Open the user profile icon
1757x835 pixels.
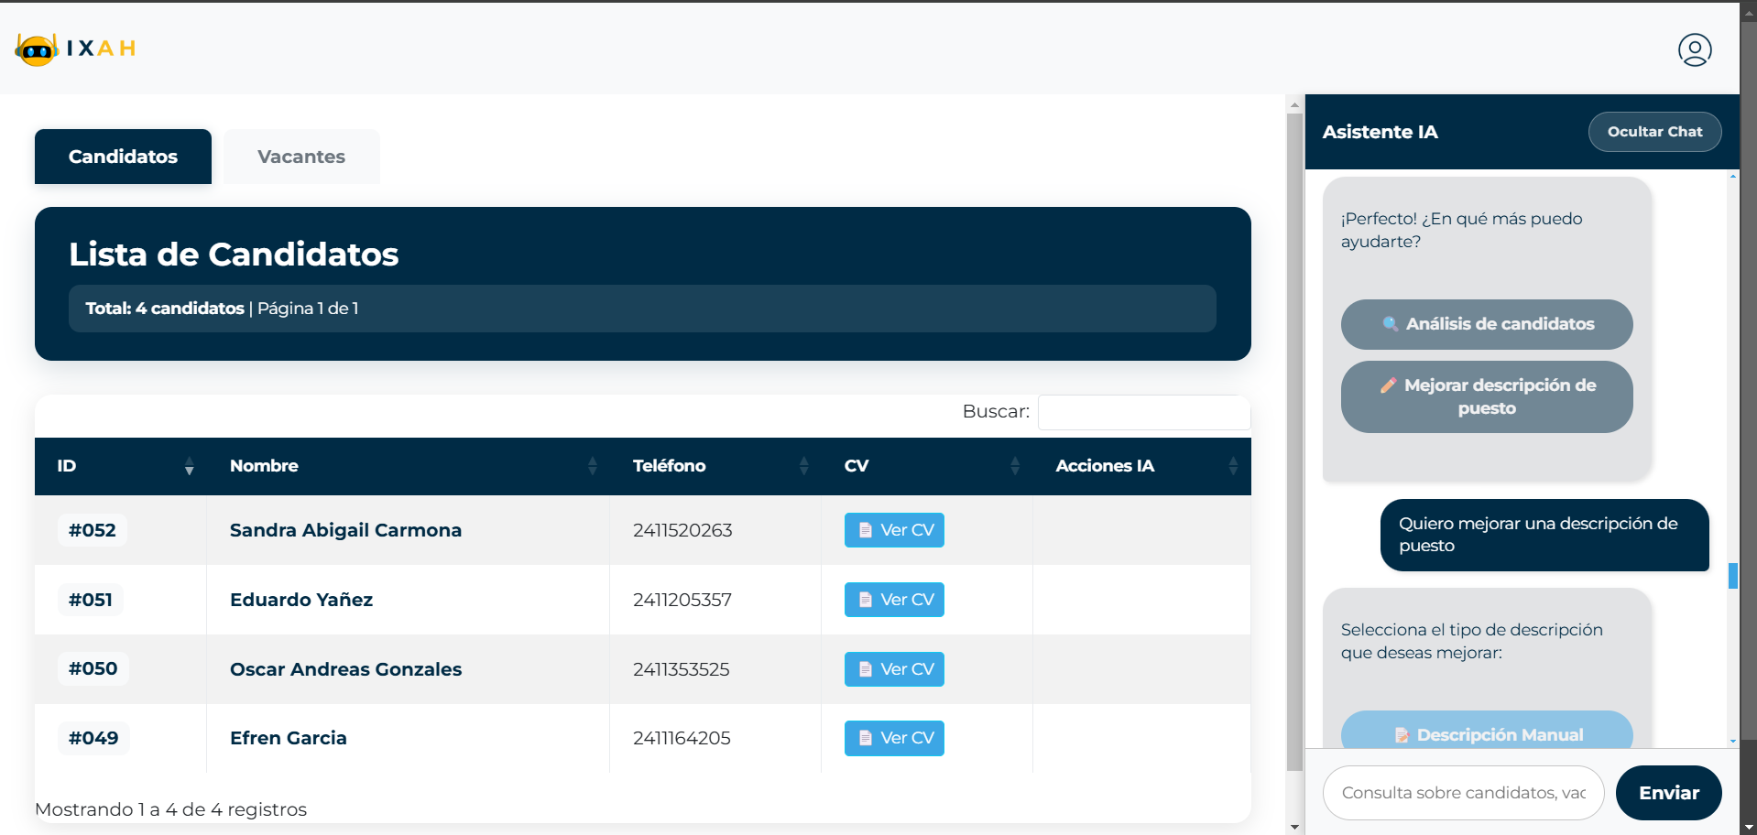click(x=1695, y=49)
